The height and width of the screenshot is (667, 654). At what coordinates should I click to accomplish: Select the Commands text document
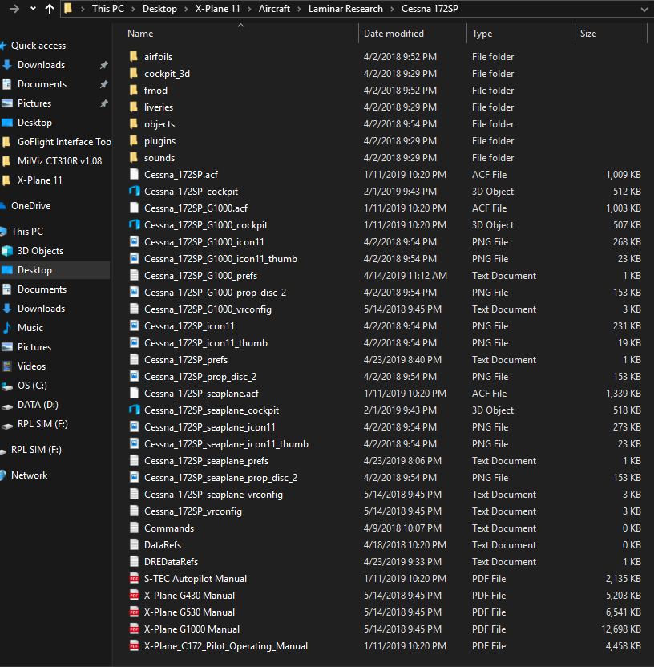pos(169,528)
